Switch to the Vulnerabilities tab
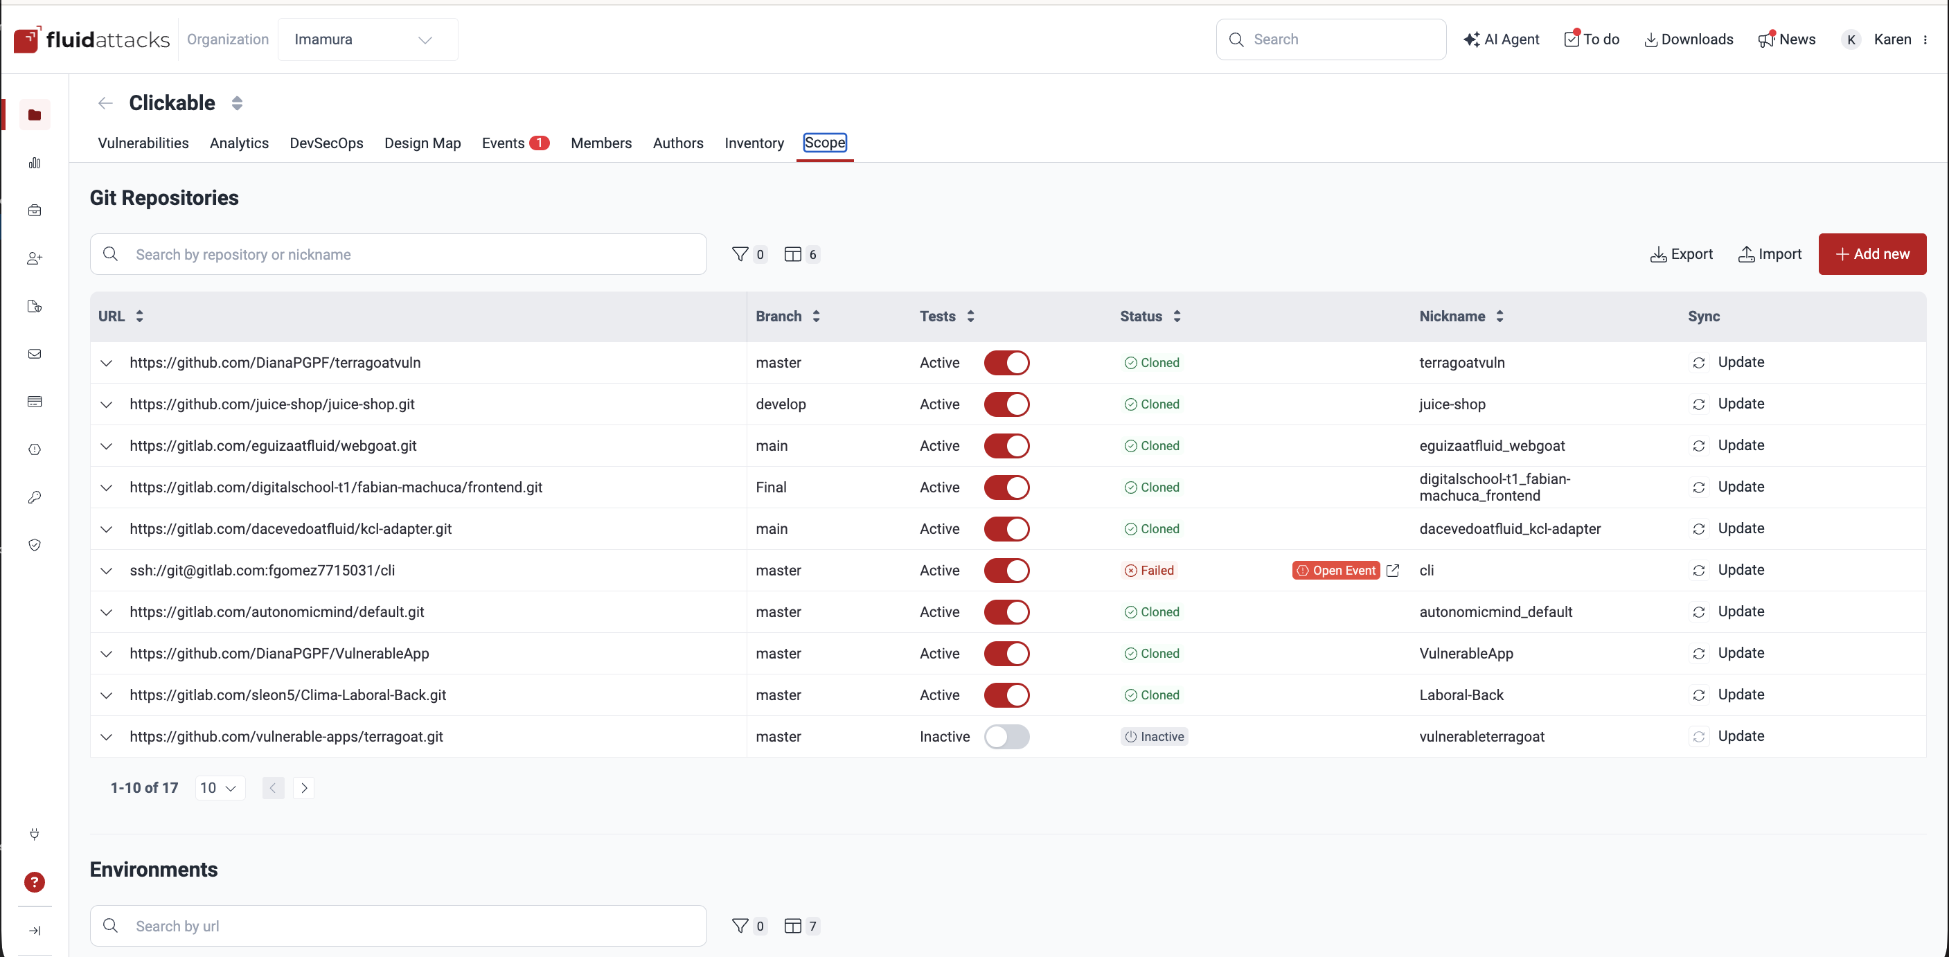The width and height of the screenshot is (1949, 957). (143, 143)
